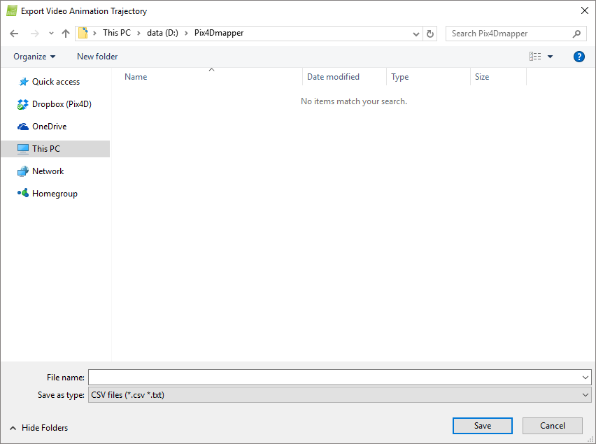Open Network in navigation pane
This screenshot has height=444, width=596.
pos(48,171)
